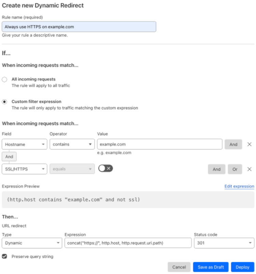Screen dimensions: 256x274
Task: Open the Type dropdown showing Dynamic
Action: click(32, 243)
